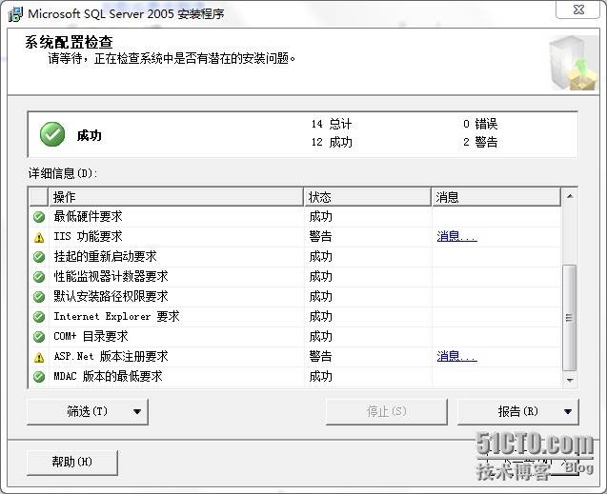The width and height of the screenshot is (607, 494).
Task: Click the 系统配置检查 heading
Action: tap(69, 42)
